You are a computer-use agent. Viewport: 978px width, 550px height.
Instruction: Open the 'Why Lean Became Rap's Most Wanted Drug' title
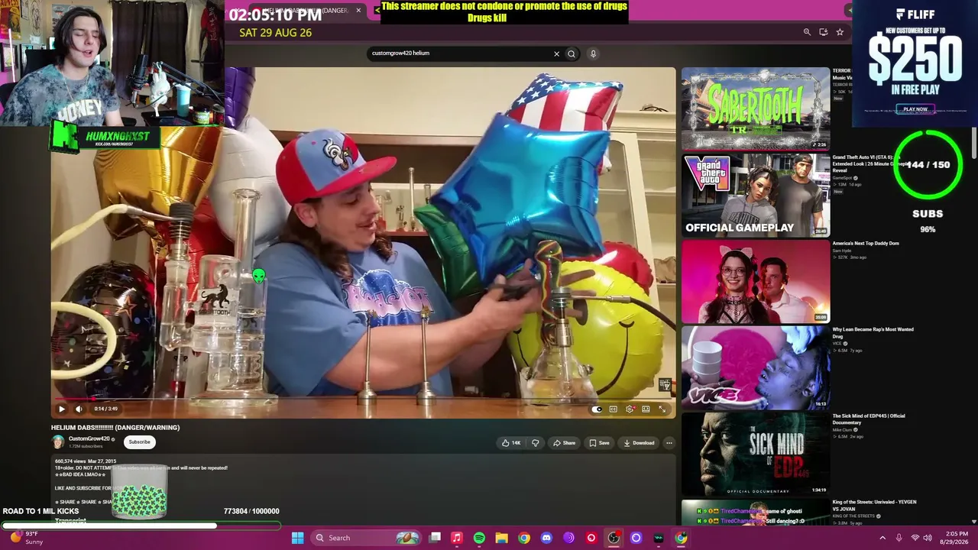coord(873,333)
